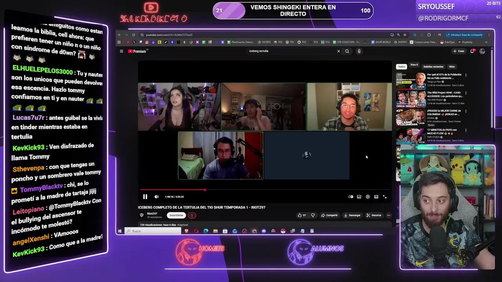This screenshot has height=282, width=502.
Task: Toggle subtitles in the video player
Action: [x=359, y=197]
